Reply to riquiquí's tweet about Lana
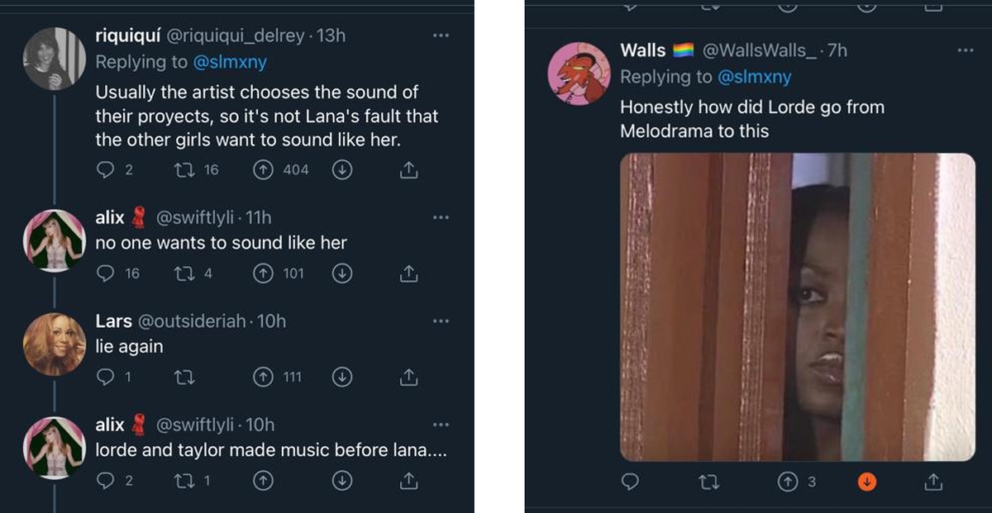 (x=105, y=170)
